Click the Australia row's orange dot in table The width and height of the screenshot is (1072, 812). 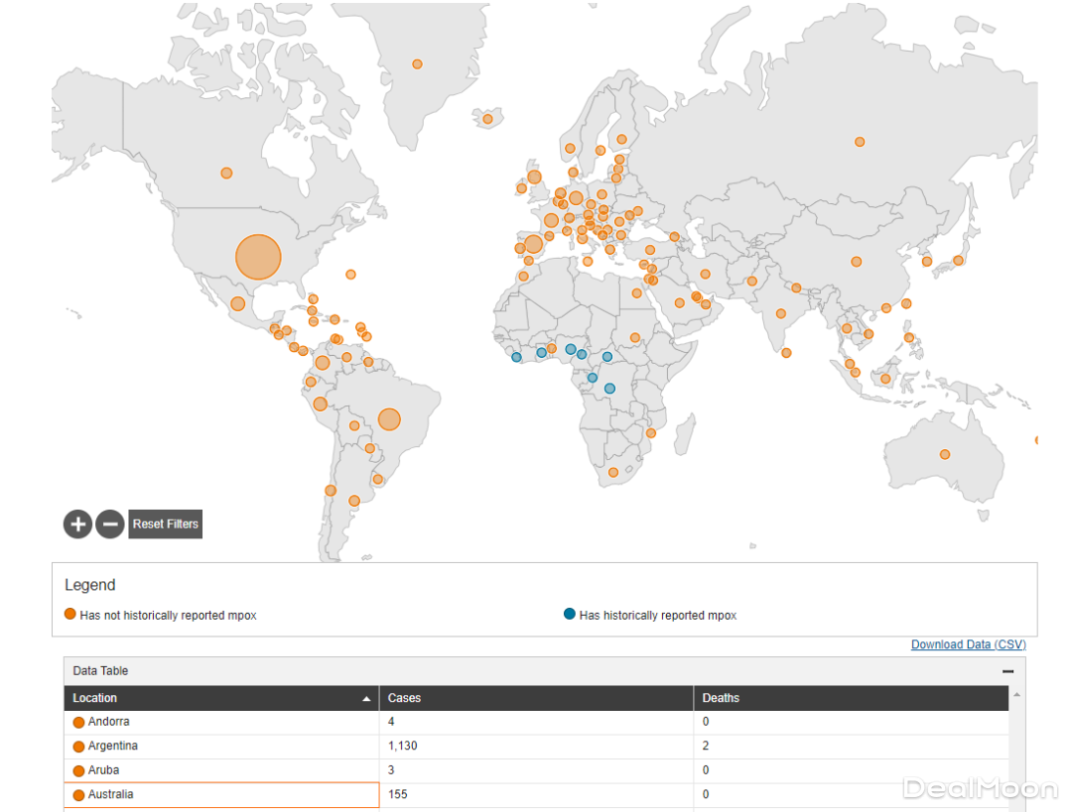point(78,795)
